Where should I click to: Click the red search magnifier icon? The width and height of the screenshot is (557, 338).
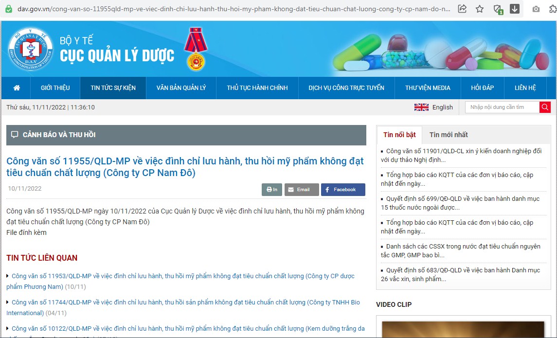[x=546, y=107]
